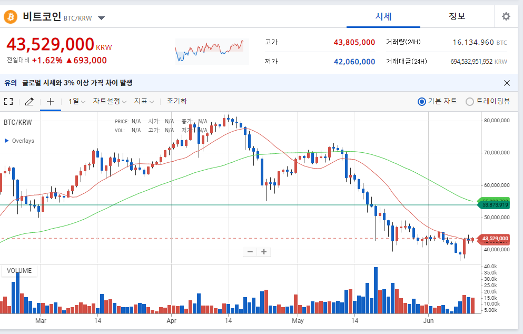This screenshot has width=523, height=334.
Task: Open the 1일 interval dropdown
Action: coord(77,101)
